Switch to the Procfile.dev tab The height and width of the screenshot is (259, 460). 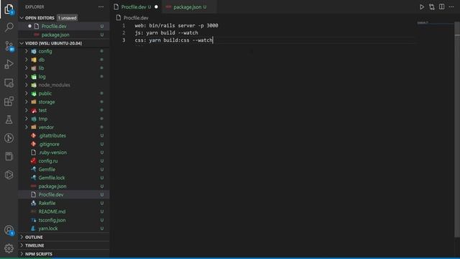(x=134, y=6)
